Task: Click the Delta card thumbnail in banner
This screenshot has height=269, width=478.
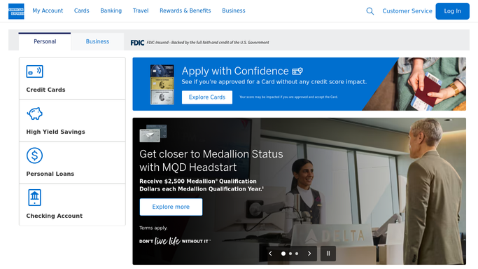Action: (x=153, y=133)
